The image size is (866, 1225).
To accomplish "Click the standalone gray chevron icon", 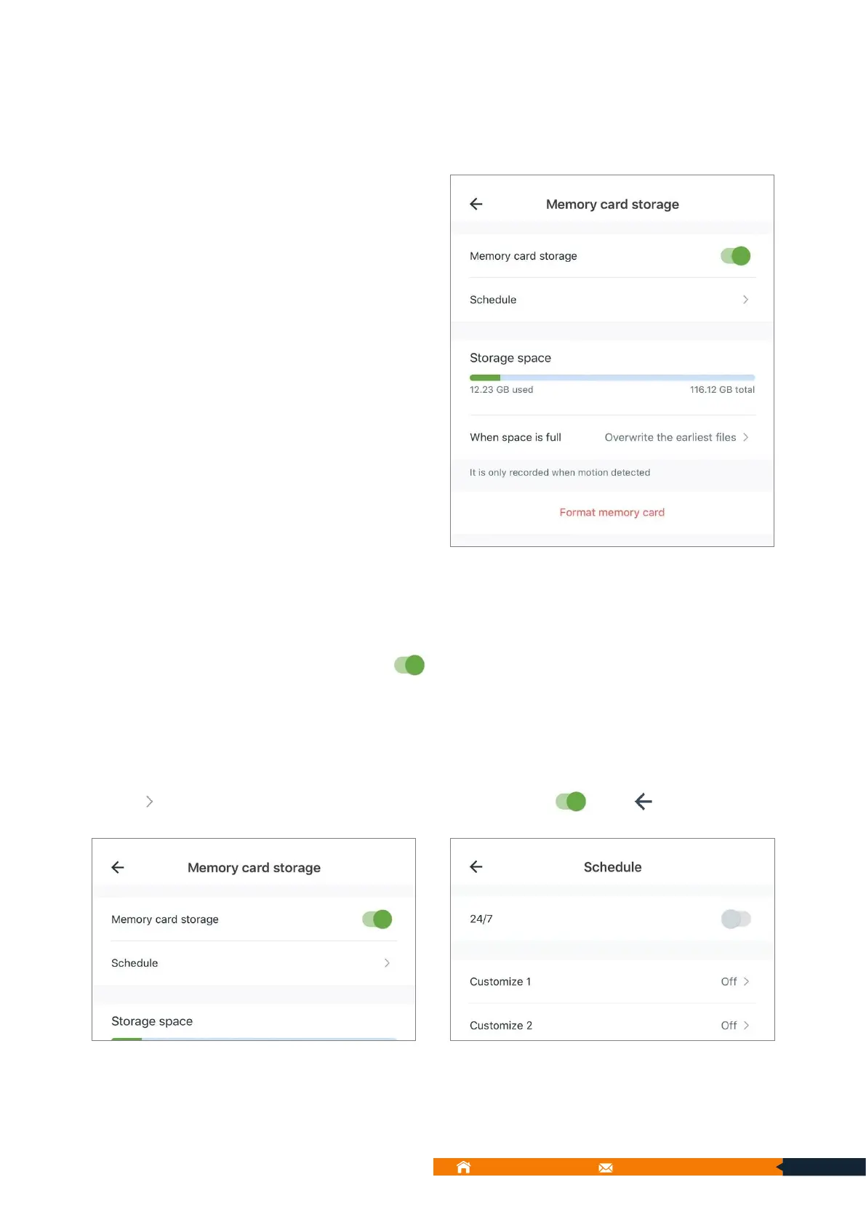I will click(149, 802).
